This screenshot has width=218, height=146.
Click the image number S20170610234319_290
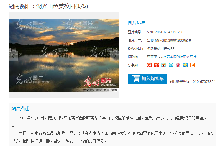[x=165, y=32]
